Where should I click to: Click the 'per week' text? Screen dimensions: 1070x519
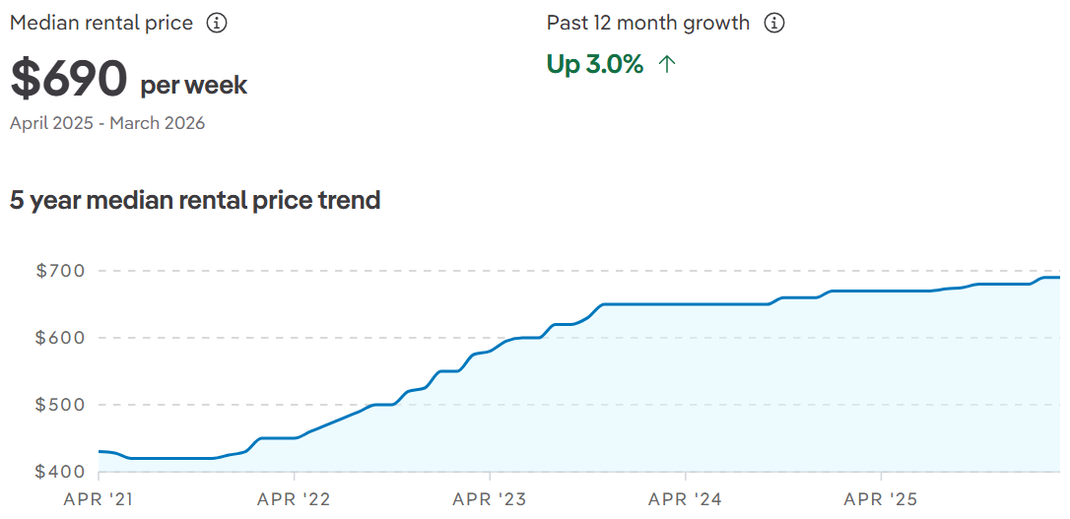click(194, 85)
